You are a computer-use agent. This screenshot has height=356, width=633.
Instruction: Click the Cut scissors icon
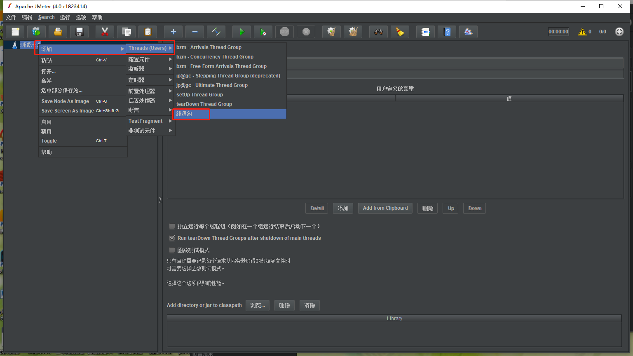tap(105, 32)
